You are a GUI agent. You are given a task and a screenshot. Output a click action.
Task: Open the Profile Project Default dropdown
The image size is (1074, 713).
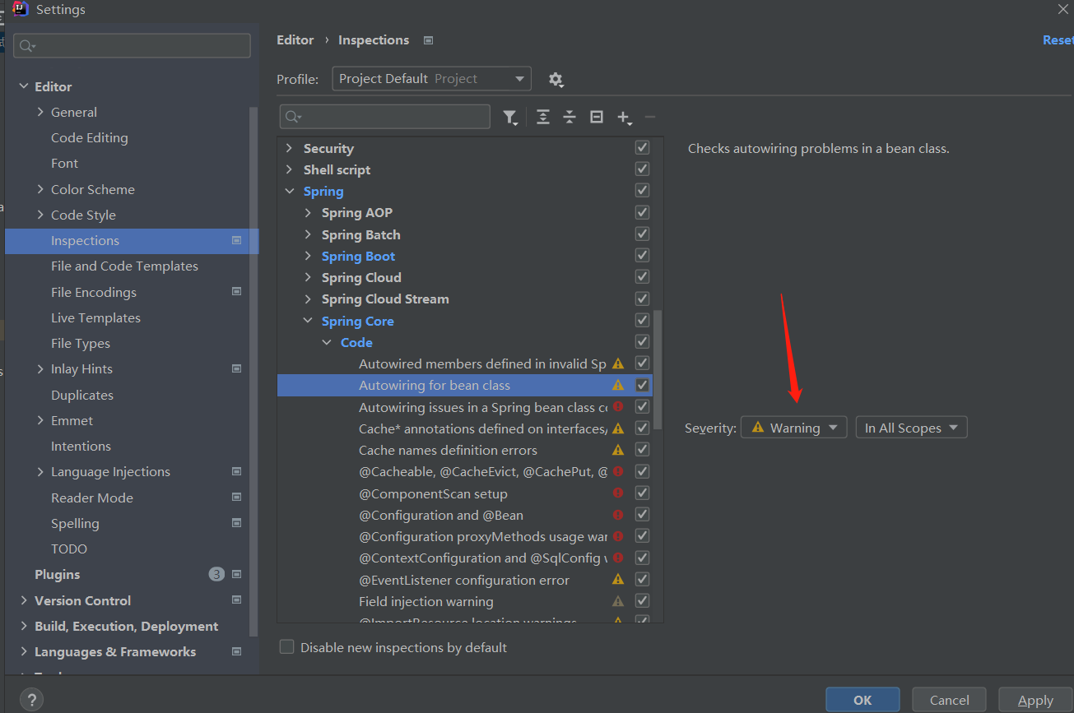point(432,79)
